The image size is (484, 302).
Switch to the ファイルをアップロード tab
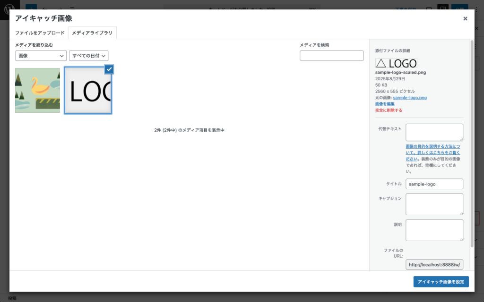coord(40,33)
